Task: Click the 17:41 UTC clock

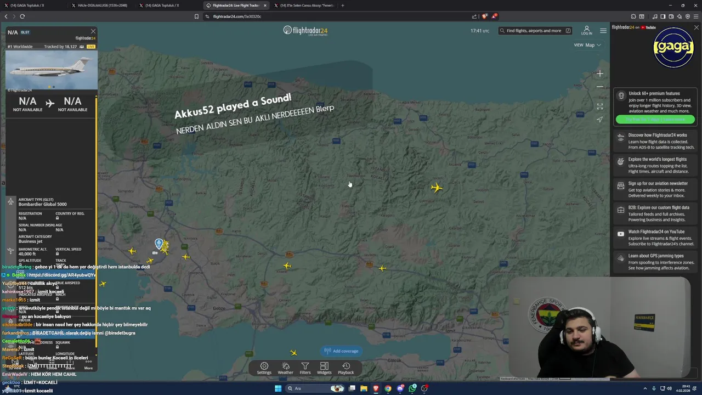Action: tap(480, 31)
